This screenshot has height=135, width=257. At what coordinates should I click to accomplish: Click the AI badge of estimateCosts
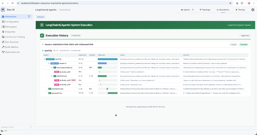click(50, 89)
